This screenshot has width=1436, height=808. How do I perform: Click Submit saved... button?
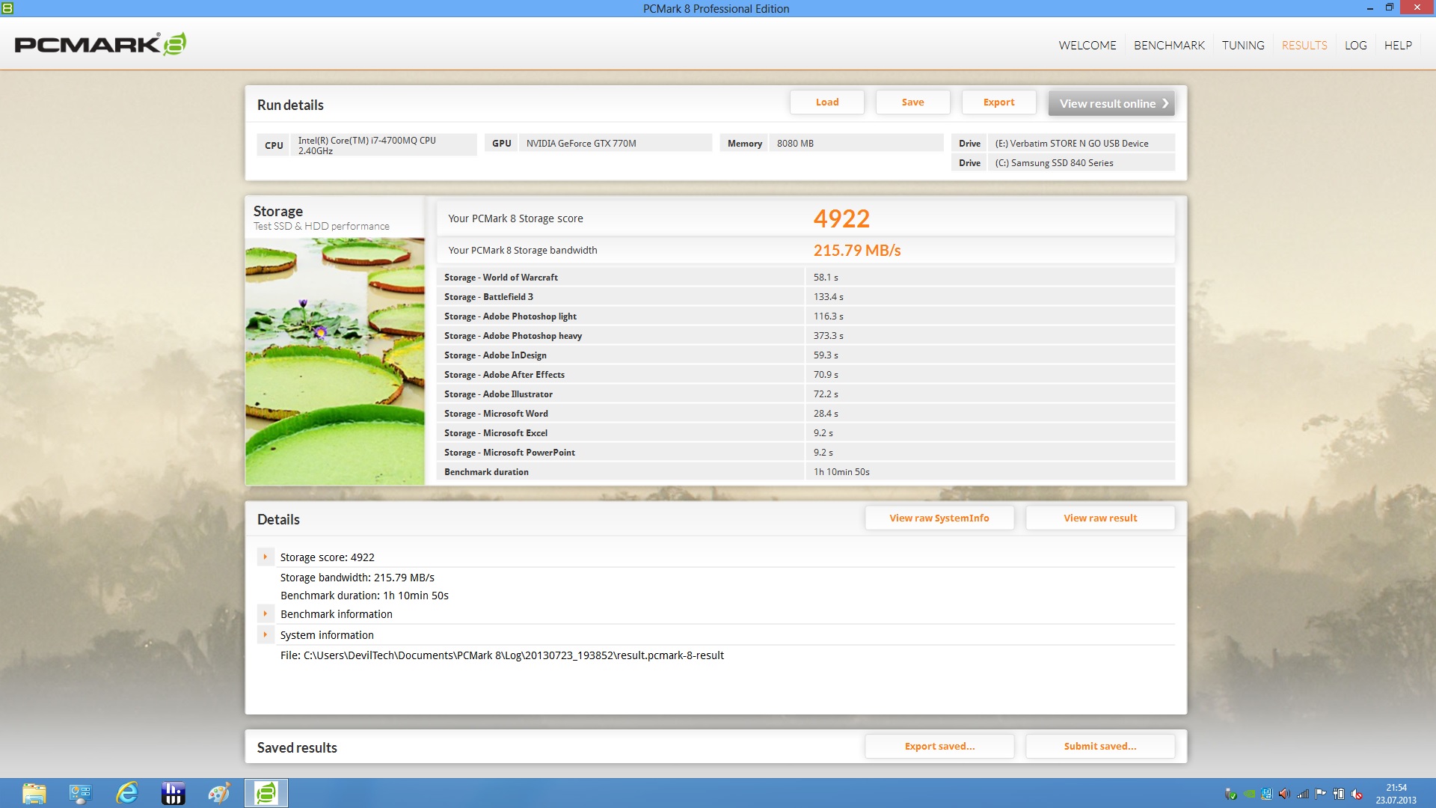point(1100,746)
